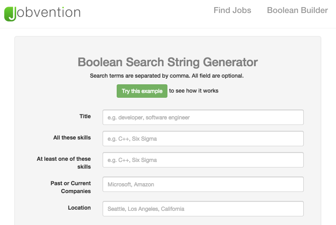Click the Past or Current Companies label
336x225 pixels.
71,187
